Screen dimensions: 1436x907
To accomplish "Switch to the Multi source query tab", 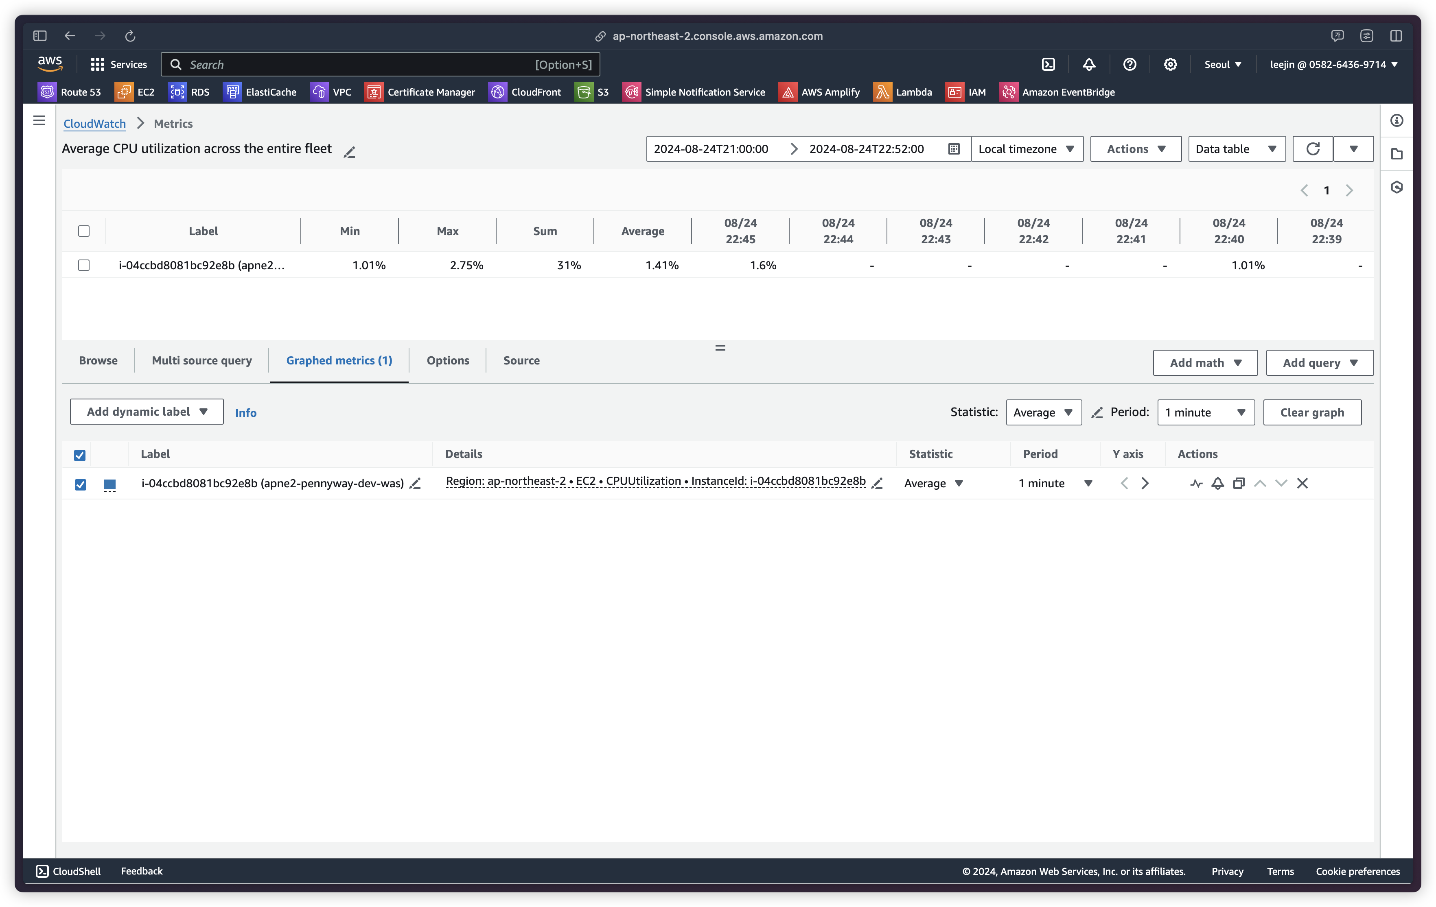I will (x=201, y=360).
